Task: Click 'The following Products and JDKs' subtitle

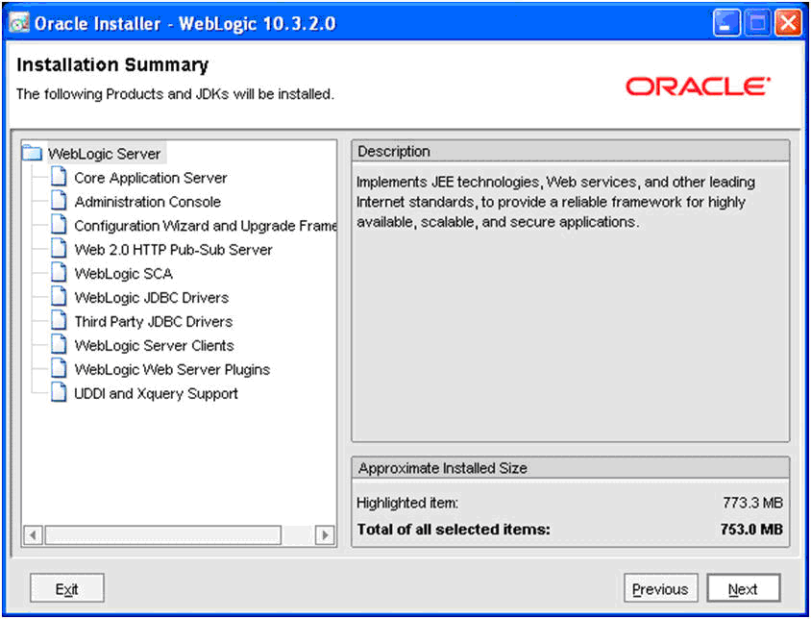Action: pyautogui.click(x=175, y=94)
